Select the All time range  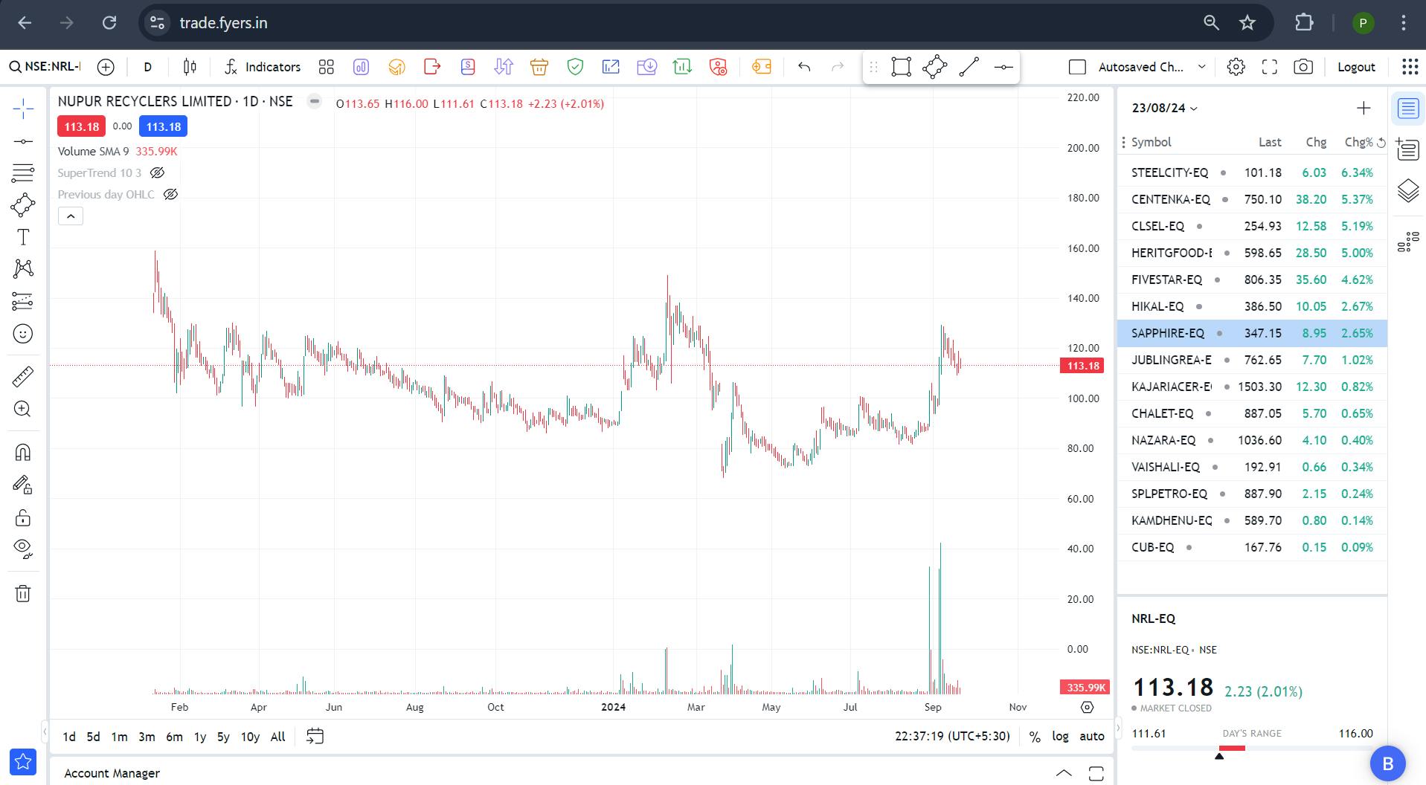coord(277,737)
